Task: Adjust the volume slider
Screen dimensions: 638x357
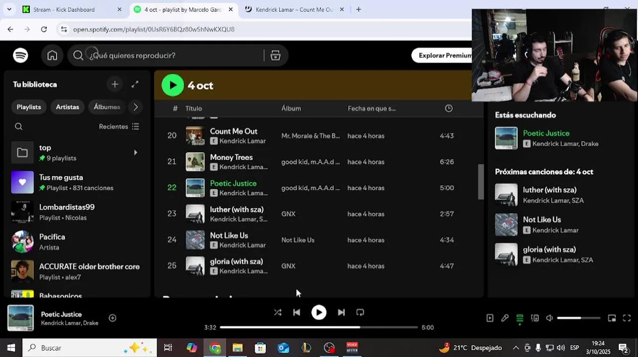Action: pyautogui.click(x=578, y=318)
